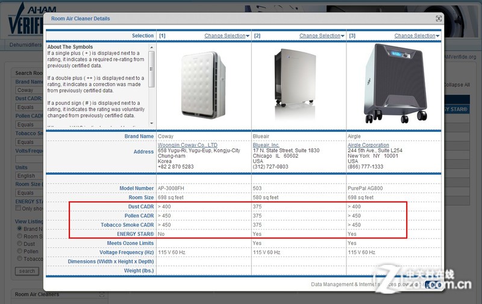Click the Weight (lbs.) row label
The width and height of the screenshot is (482, 304).
coord(139,271)
